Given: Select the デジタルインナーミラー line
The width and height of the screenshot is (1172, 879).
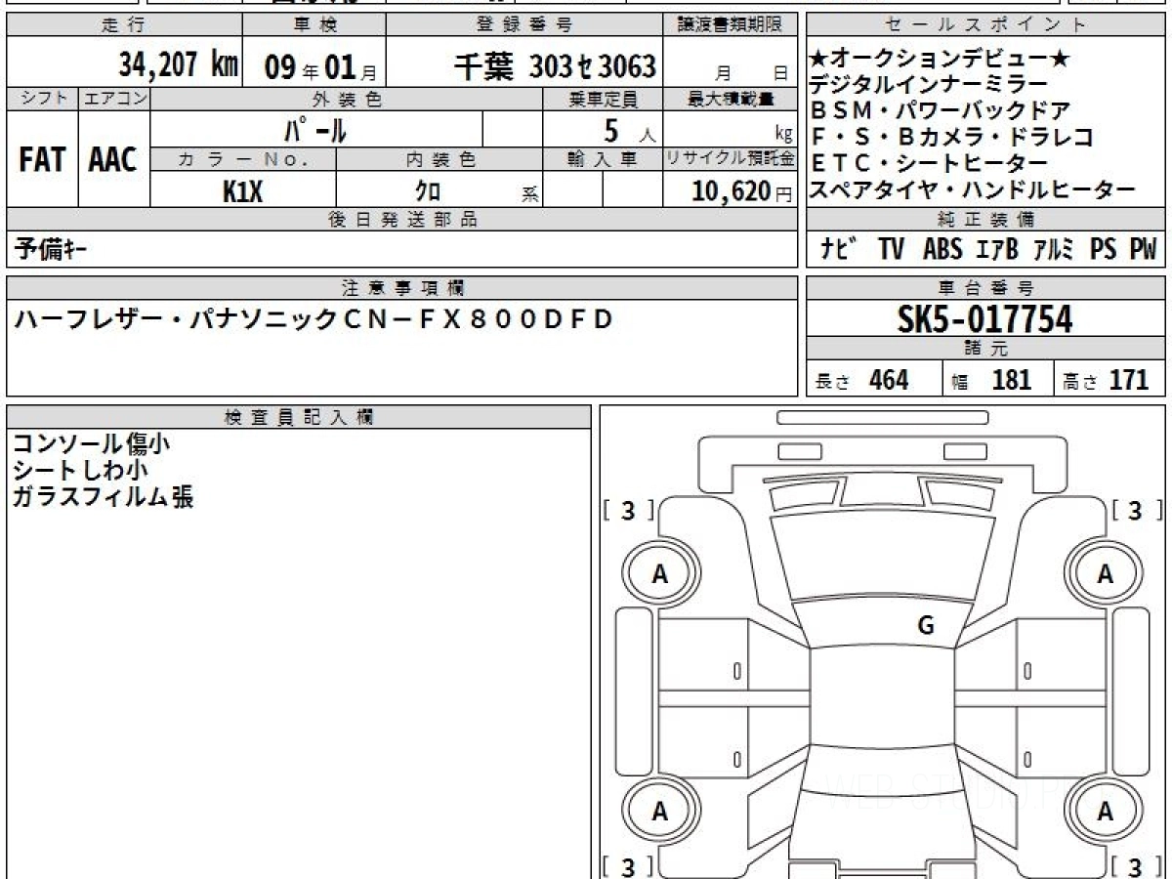Looking at the screenshot, I should [929, 86].
